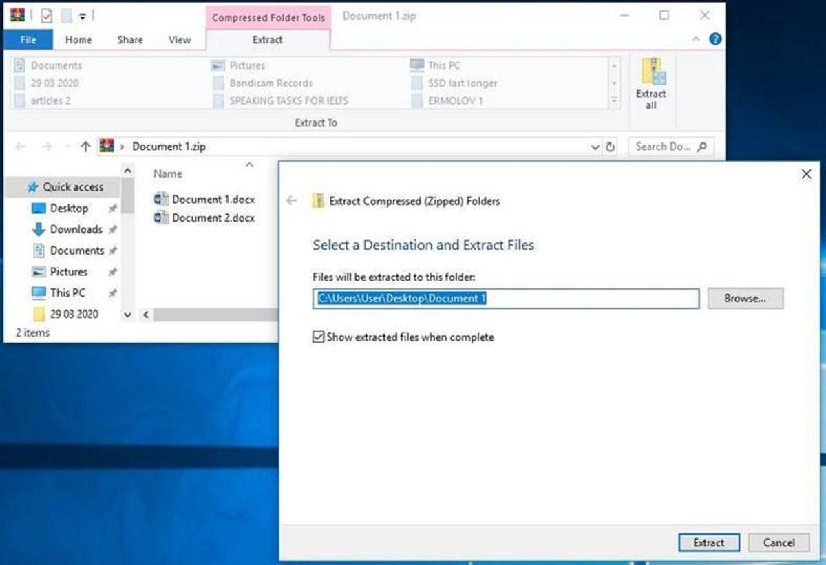Click the Explorer help question mark icon

coord(715,39)
